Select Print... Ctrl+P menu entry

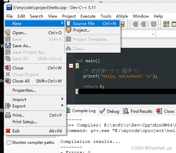click(35, 115)
